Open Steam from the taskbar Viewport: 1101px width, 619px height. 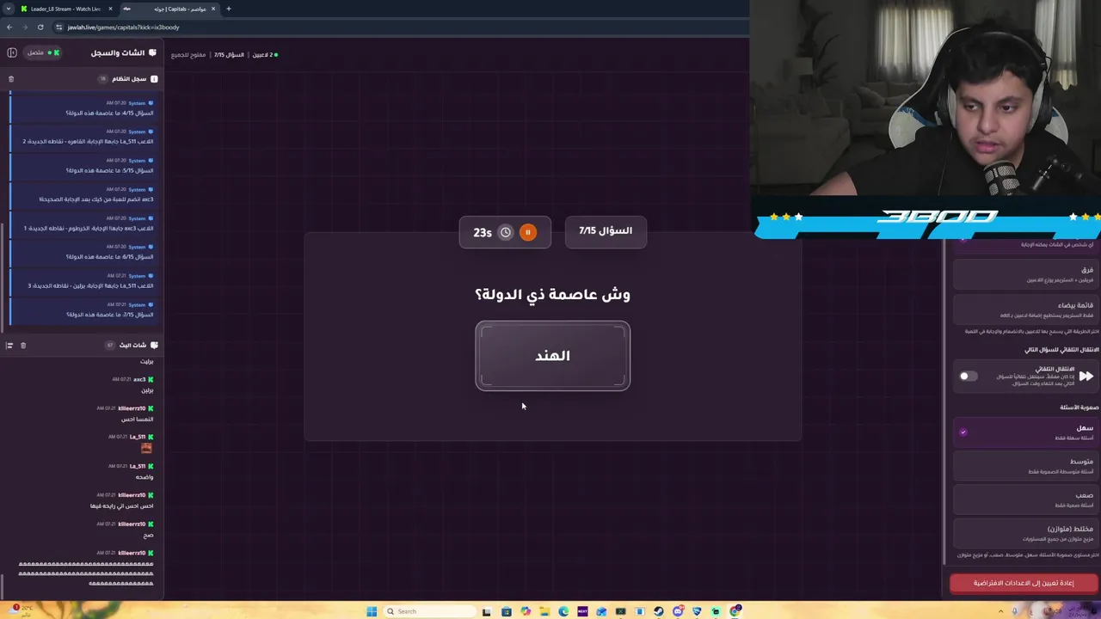click(659, 611)
